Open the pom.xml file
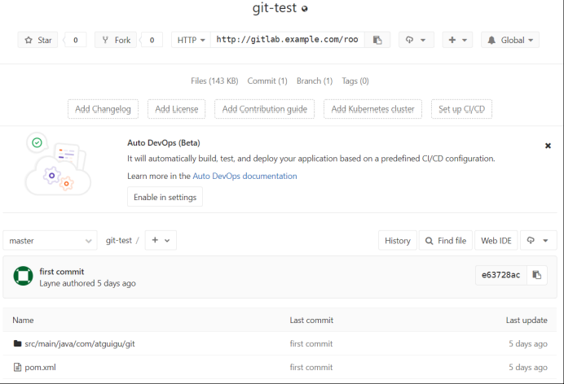The width and height of the screenshot is (564, 384). pyautogui.click(x=39, y=368)
